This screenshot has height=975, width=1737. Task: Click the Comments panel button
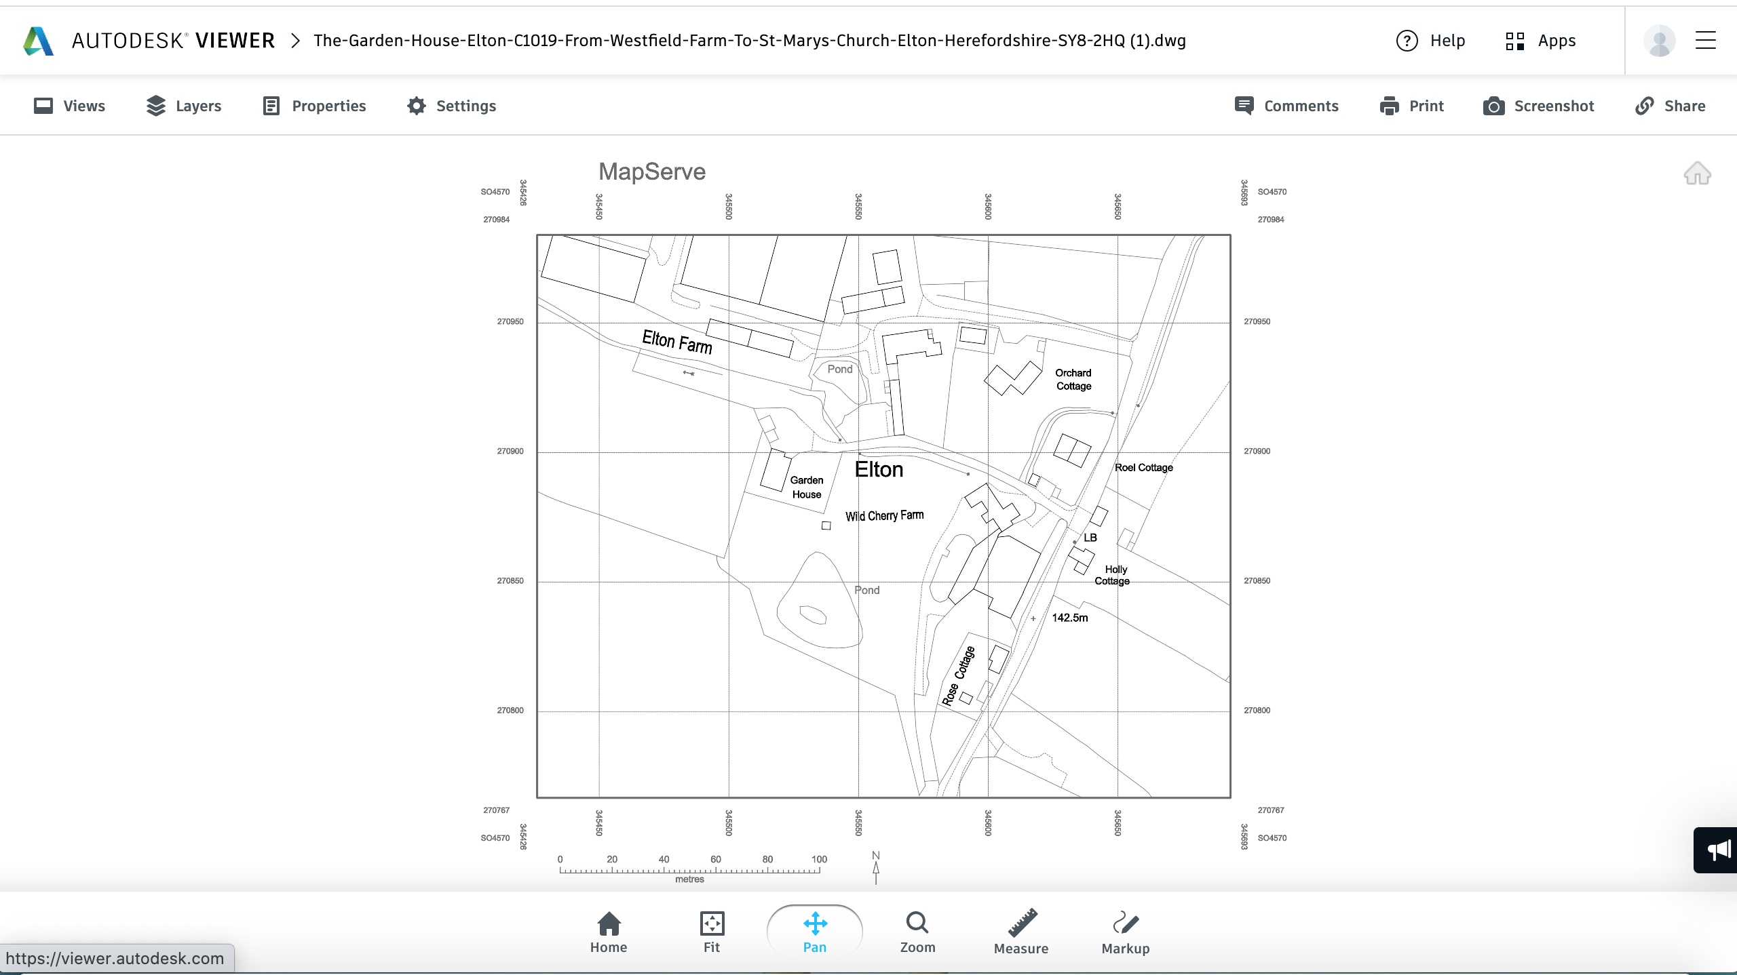[x=1287, y=105]
